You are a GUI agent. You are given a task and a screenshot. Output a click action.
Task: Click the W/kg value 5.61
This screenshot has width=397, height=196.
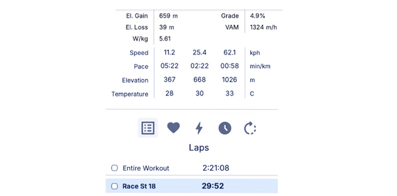(x=165, y=39)
